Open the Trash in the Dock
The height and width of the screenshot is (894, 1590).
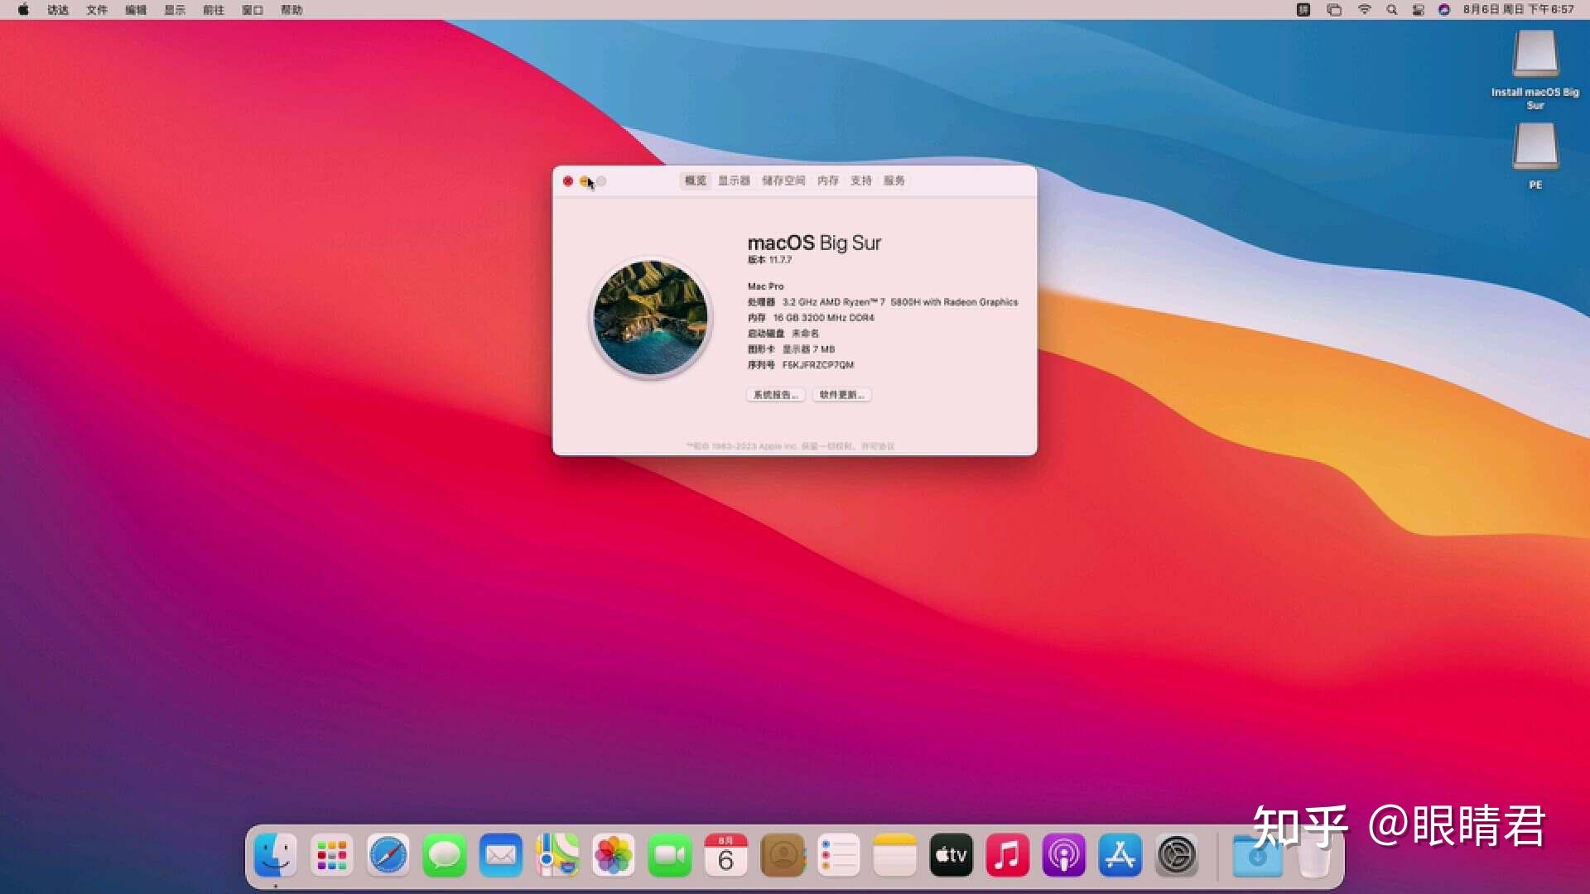coord(1315,854)
